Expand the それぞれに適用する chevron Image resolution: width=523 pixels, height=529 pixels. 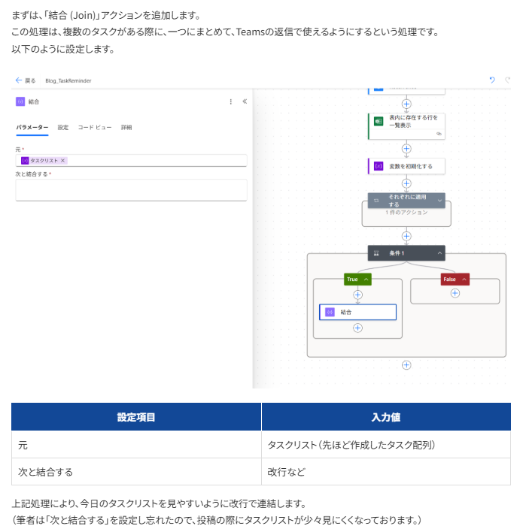click(439, 201)
